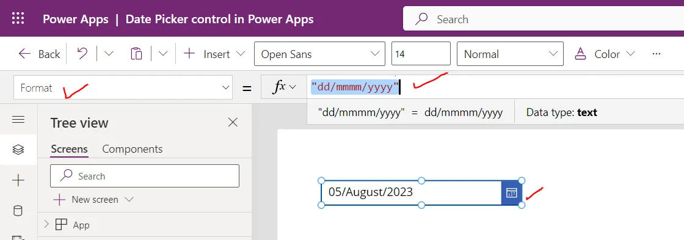
Task: Close the Tree view panel
Action: (233, 122)
